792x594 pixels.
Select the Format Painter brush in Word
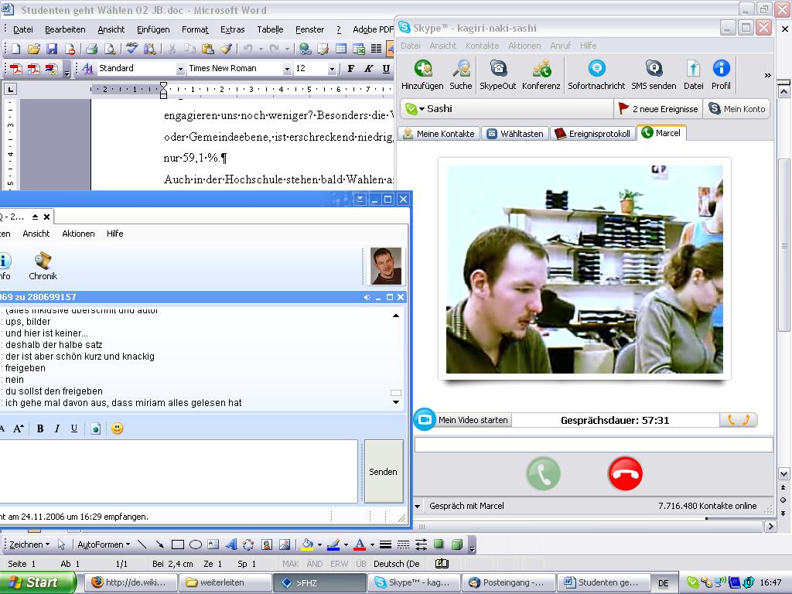[226, 49]
